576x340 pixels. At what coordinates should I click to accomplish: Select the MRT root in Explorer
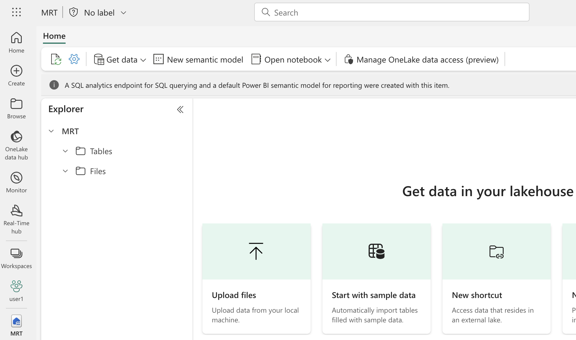coord(70,131)
